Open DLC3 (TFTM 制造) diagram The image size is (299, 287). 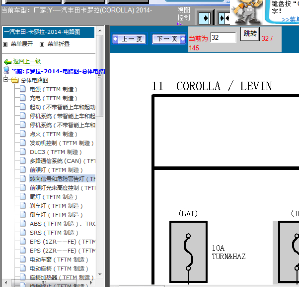[x=56, y=152]
